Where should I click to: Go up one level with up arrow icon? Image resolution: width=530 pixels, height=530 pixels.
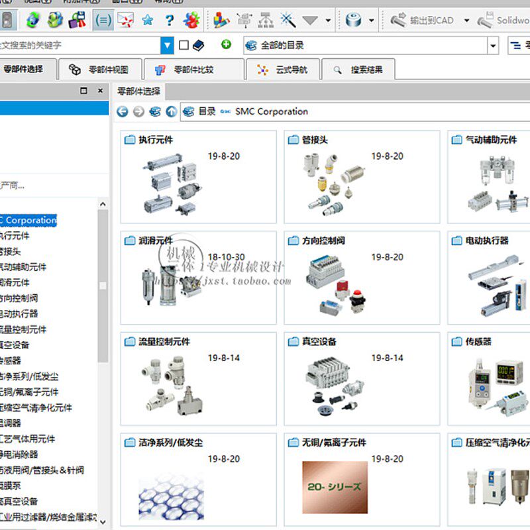172,111
